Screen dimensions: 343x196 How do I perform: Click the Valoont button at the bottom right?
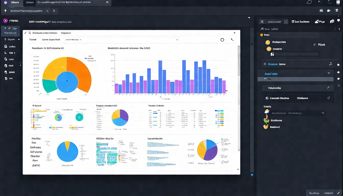pos(329,193)
